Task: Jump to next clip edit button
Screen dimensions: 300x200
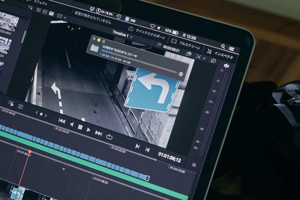Action: pos(137,146)
